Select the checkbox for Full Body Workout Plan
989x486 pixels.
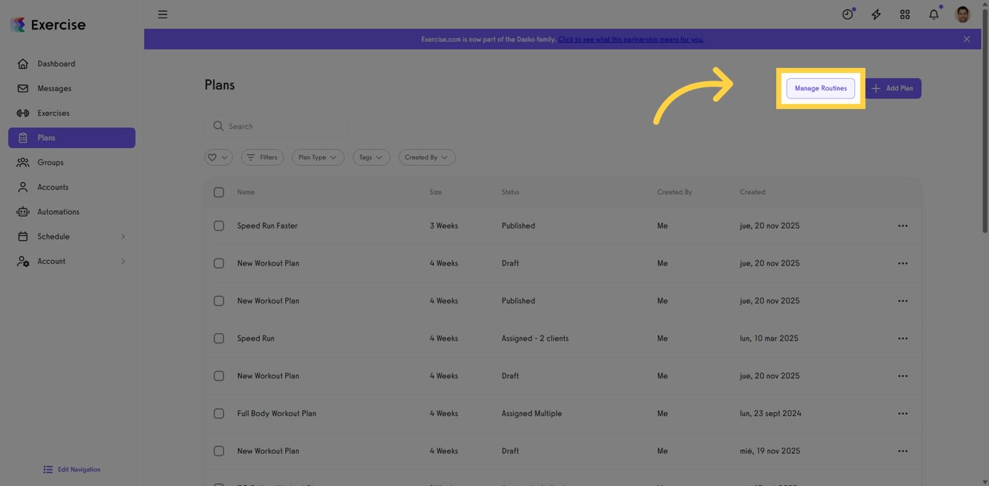click(x=219, y=413)
